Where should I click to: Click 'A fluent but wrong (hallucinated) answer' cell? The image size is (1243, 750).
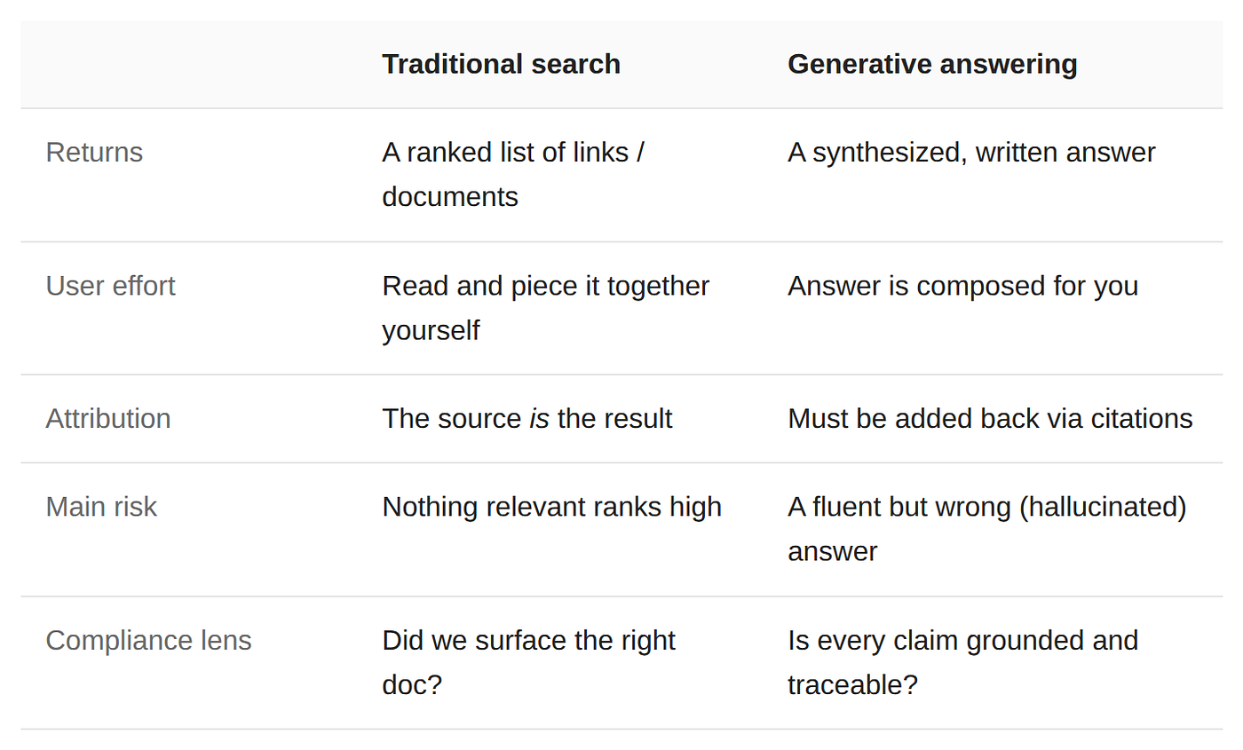coord(987,529)
